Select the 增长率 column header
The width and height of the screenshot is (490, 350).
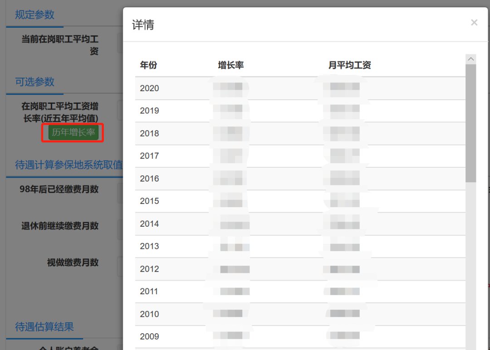231,65
